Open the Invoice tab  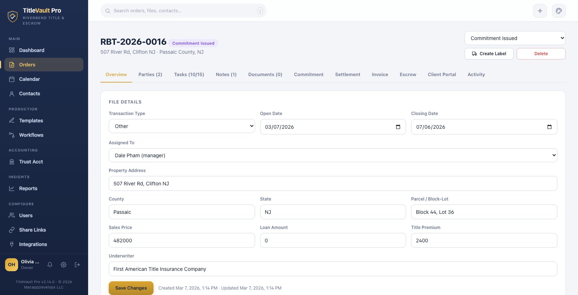click(x=380, y=75)
